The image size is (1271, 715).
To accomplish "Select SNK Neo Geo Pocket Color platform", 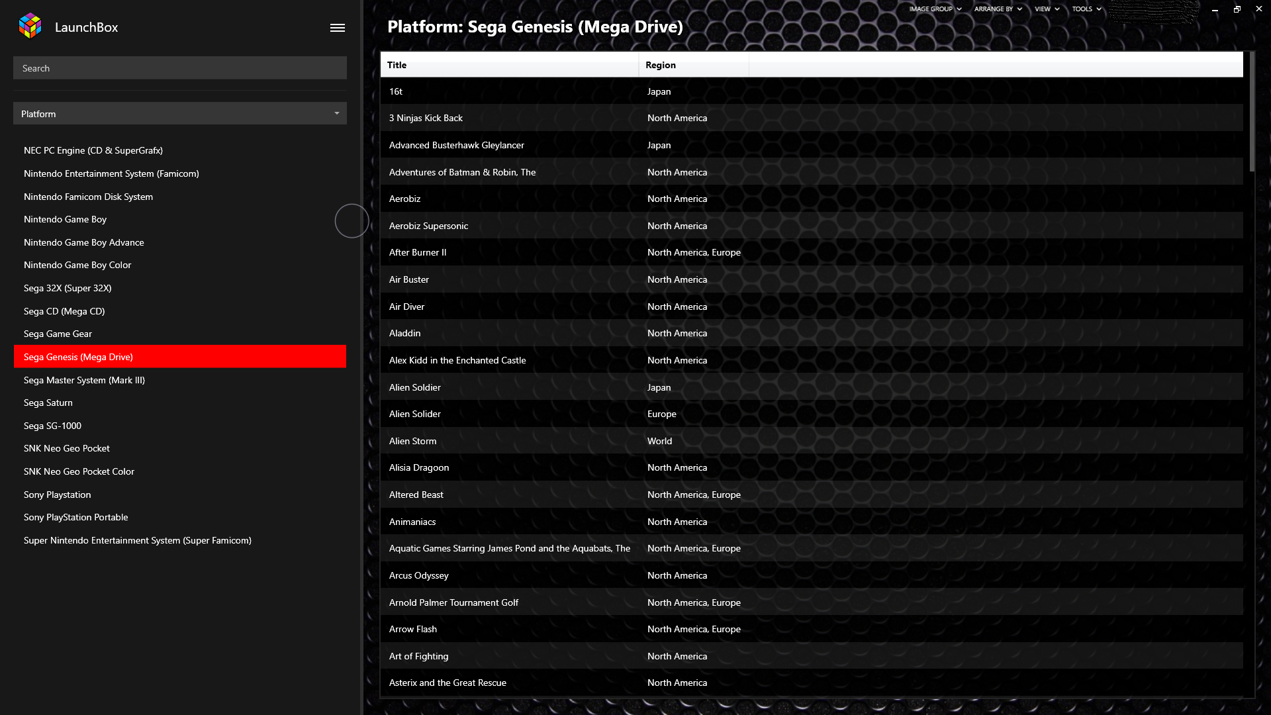I will [x=79, y=471].
